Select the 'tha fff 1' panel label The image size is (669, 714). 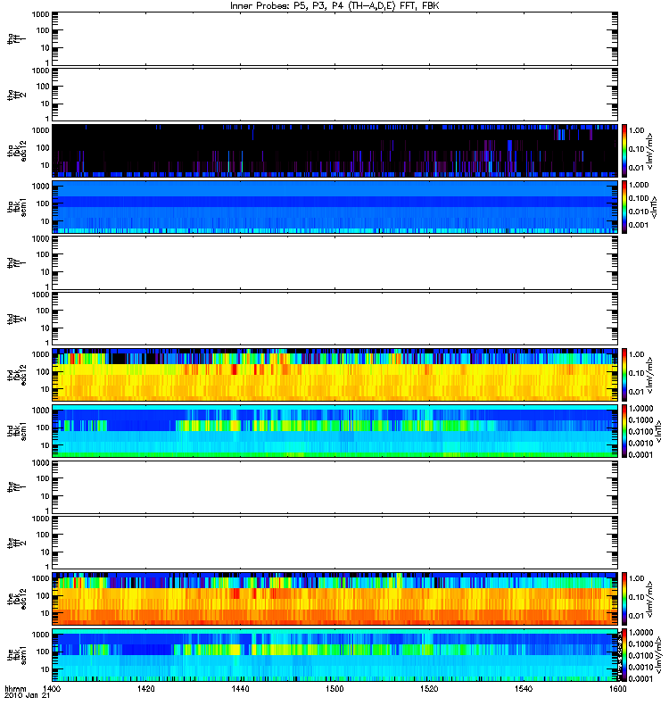point(17,39)
